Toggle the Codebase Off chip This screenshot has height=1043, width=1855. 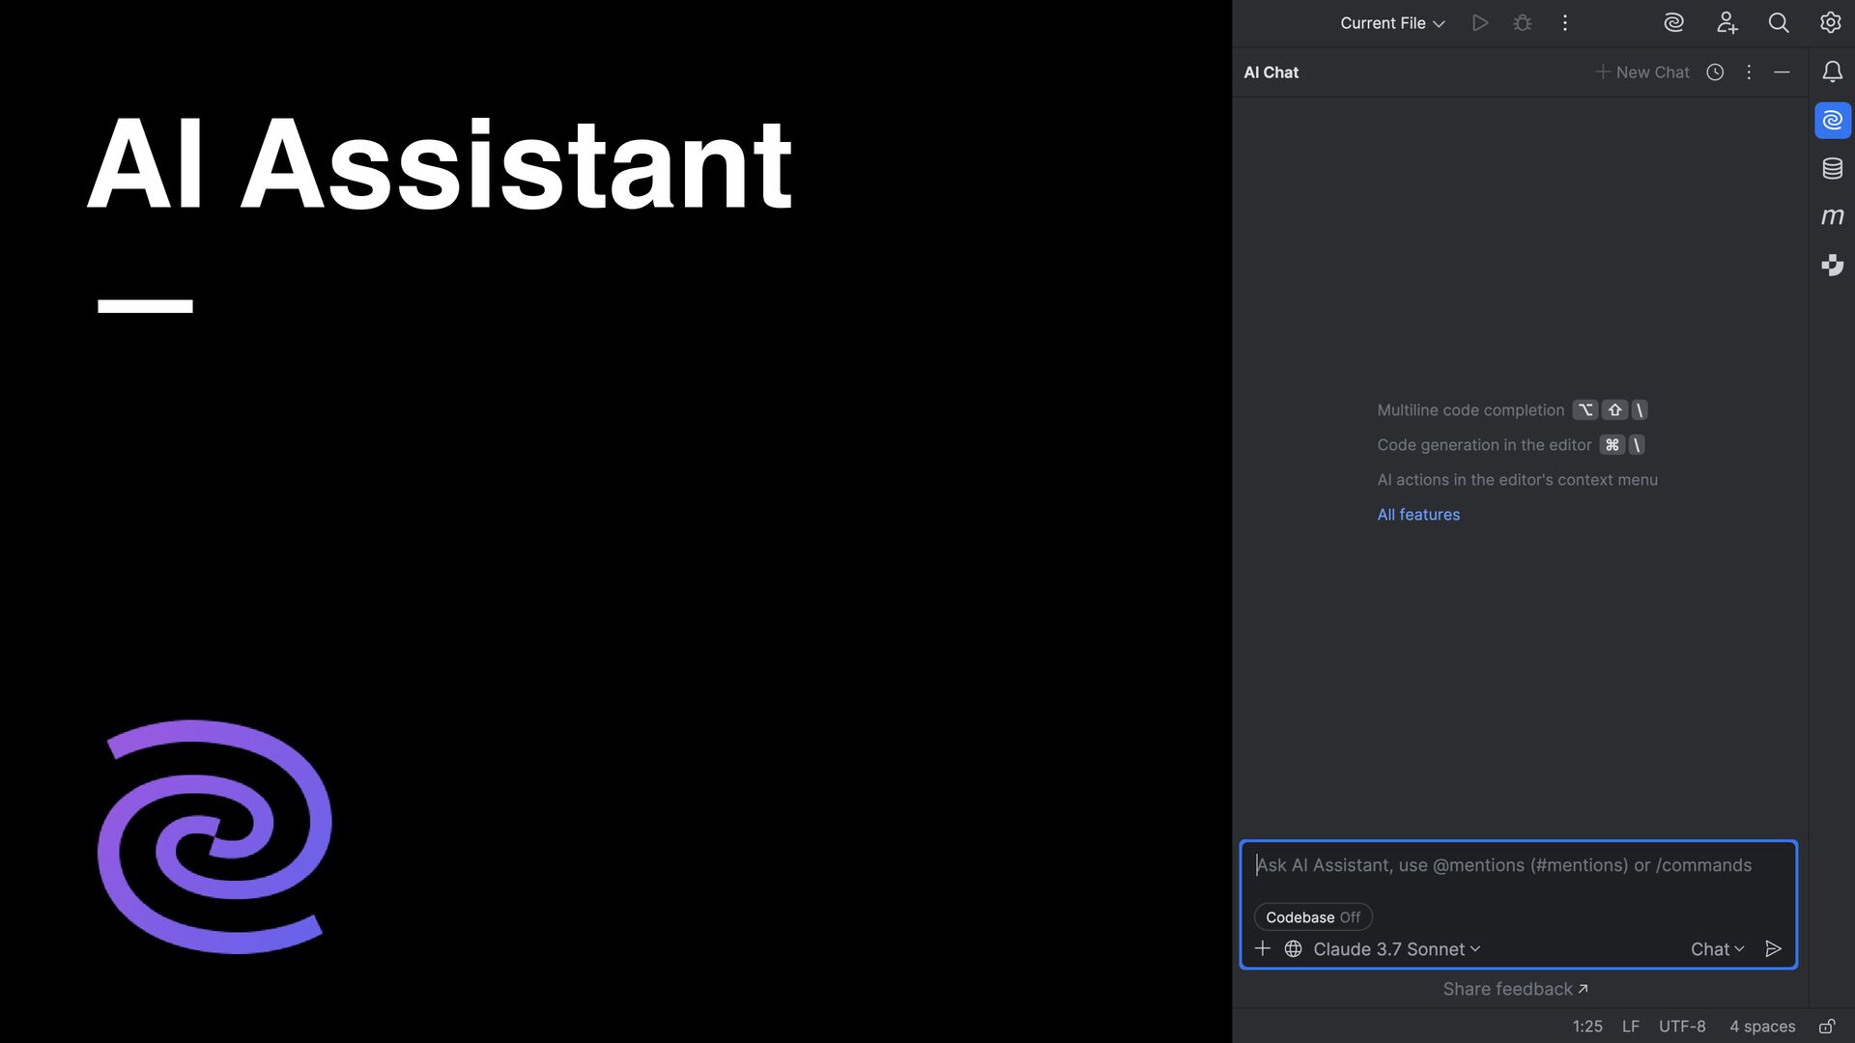point(1313,917)
